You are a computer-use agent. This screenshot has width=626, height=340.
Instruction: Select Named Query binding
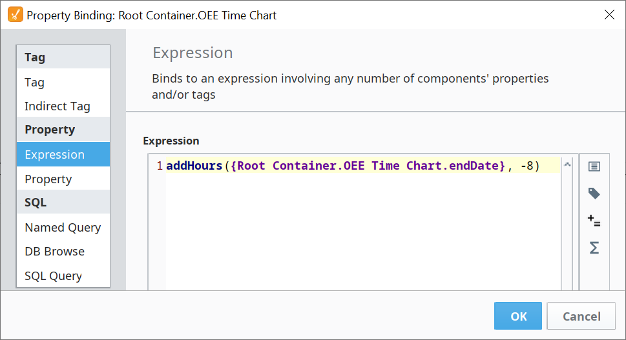pos(63,227)
